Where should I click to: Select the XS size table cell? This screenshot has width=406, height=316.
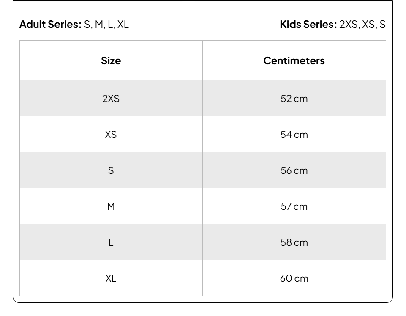pyautogui.click(x=111, y=135)
